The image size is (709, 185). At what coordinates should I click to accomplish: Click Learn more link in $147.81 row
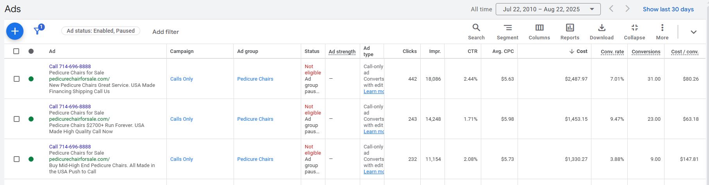[374, 172]
